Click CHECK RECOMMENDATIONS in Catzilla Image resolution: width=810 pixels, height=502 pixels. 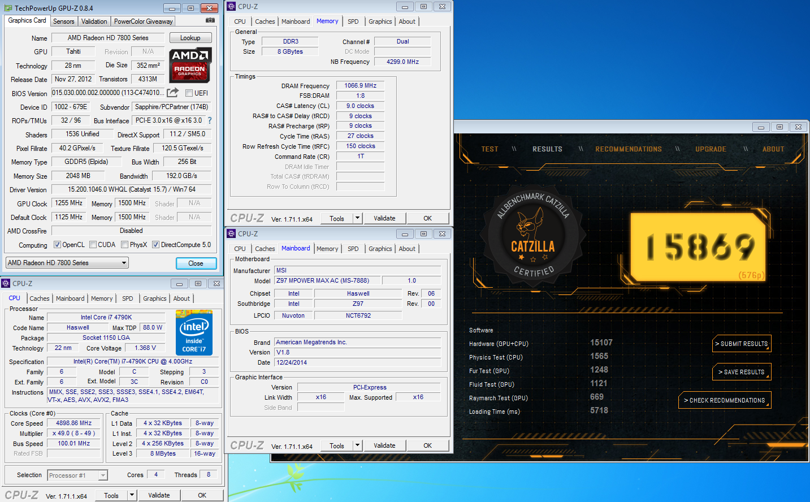tap(725, 400)
